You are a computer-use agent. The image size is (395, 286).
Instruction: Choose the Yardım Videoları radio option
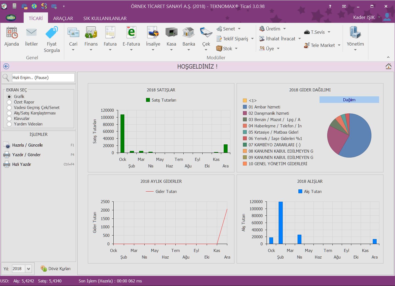[9, 124]
